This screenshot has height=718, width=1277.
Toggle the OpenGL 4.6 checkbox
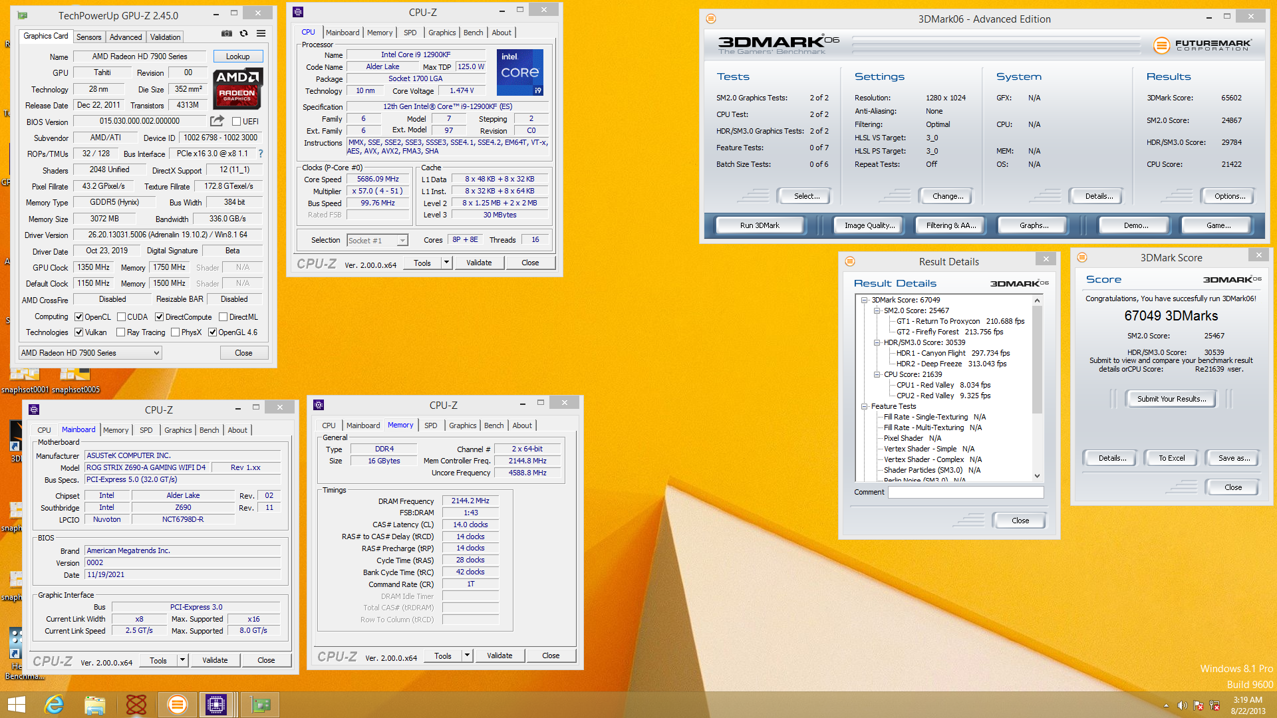click(x=213, y=332)
